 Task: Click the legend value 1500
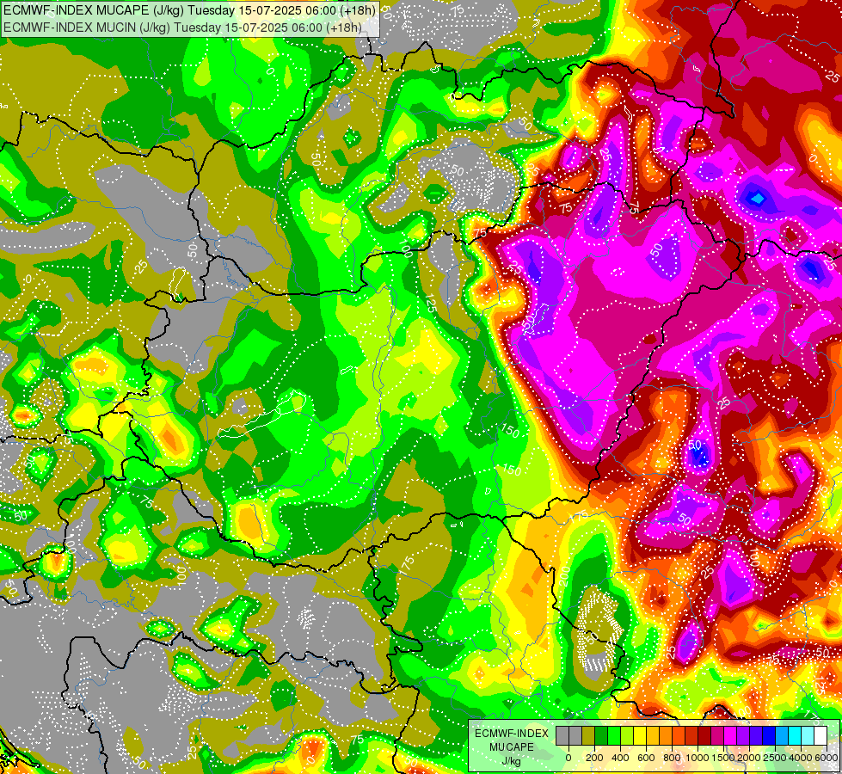723,758
